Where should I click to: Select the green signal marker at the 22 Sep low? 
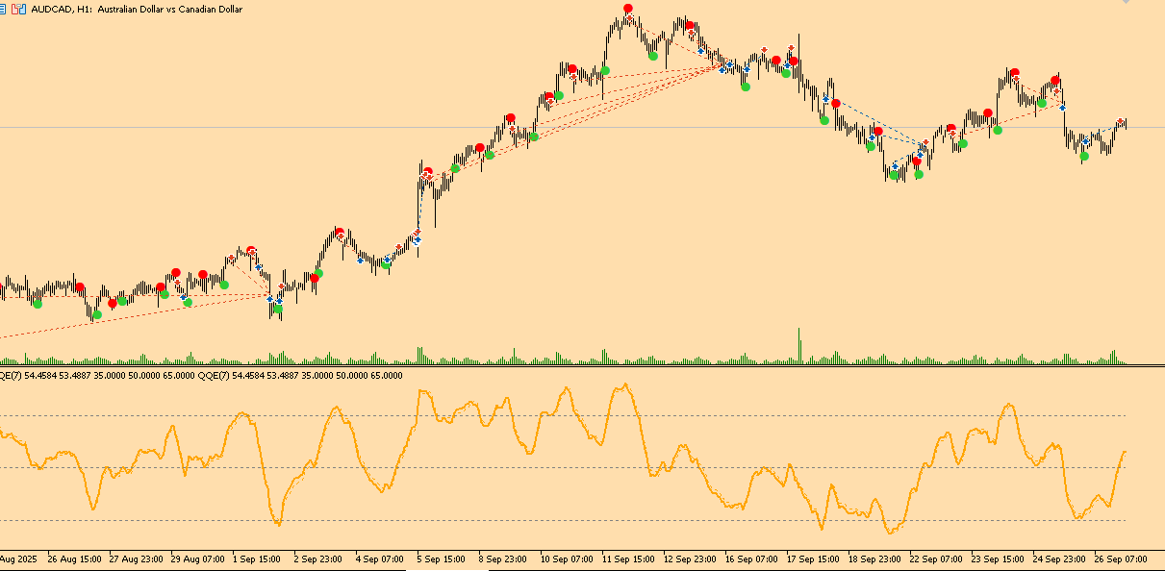919,174
